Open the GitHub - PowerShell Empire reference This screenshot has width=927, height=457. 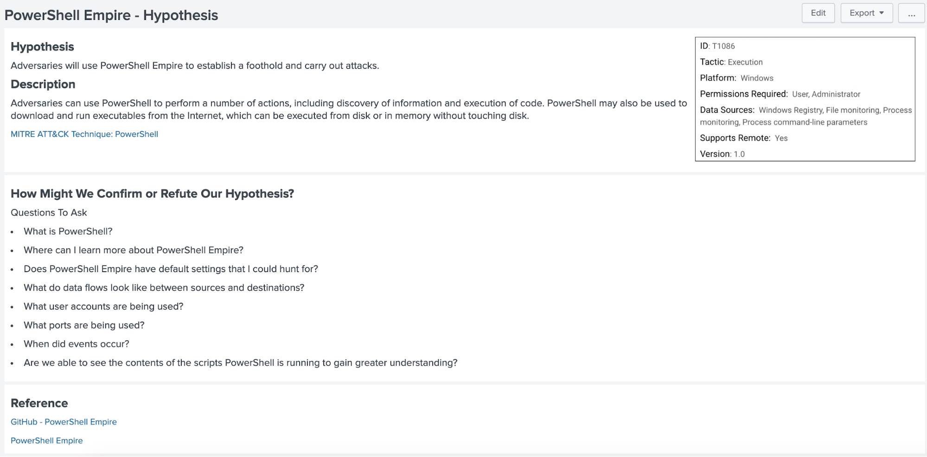point(64,422)
